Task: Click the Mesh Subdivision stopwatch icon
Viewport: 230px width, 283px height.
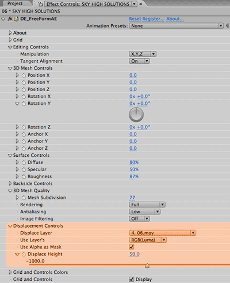Action: (24, 198)
